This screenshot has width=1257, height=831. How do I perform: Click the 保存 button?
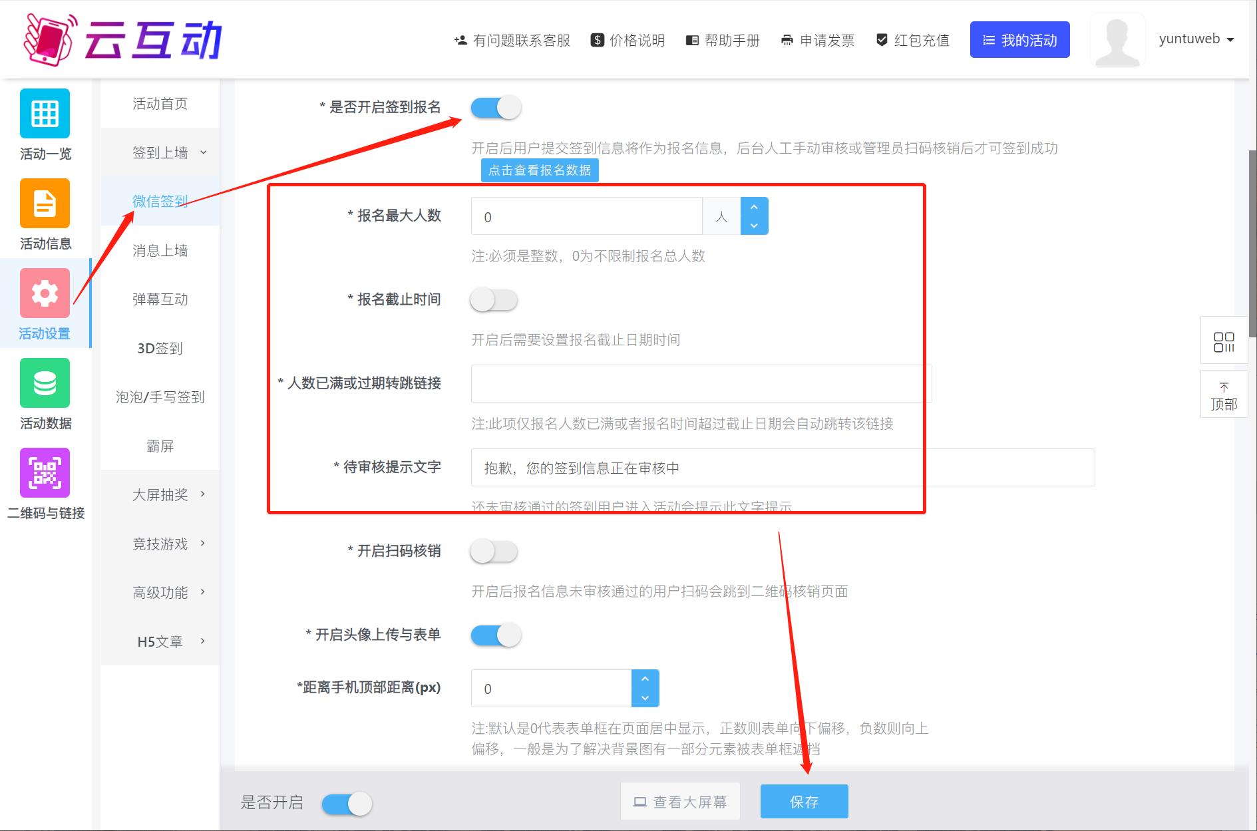(804, 802)
